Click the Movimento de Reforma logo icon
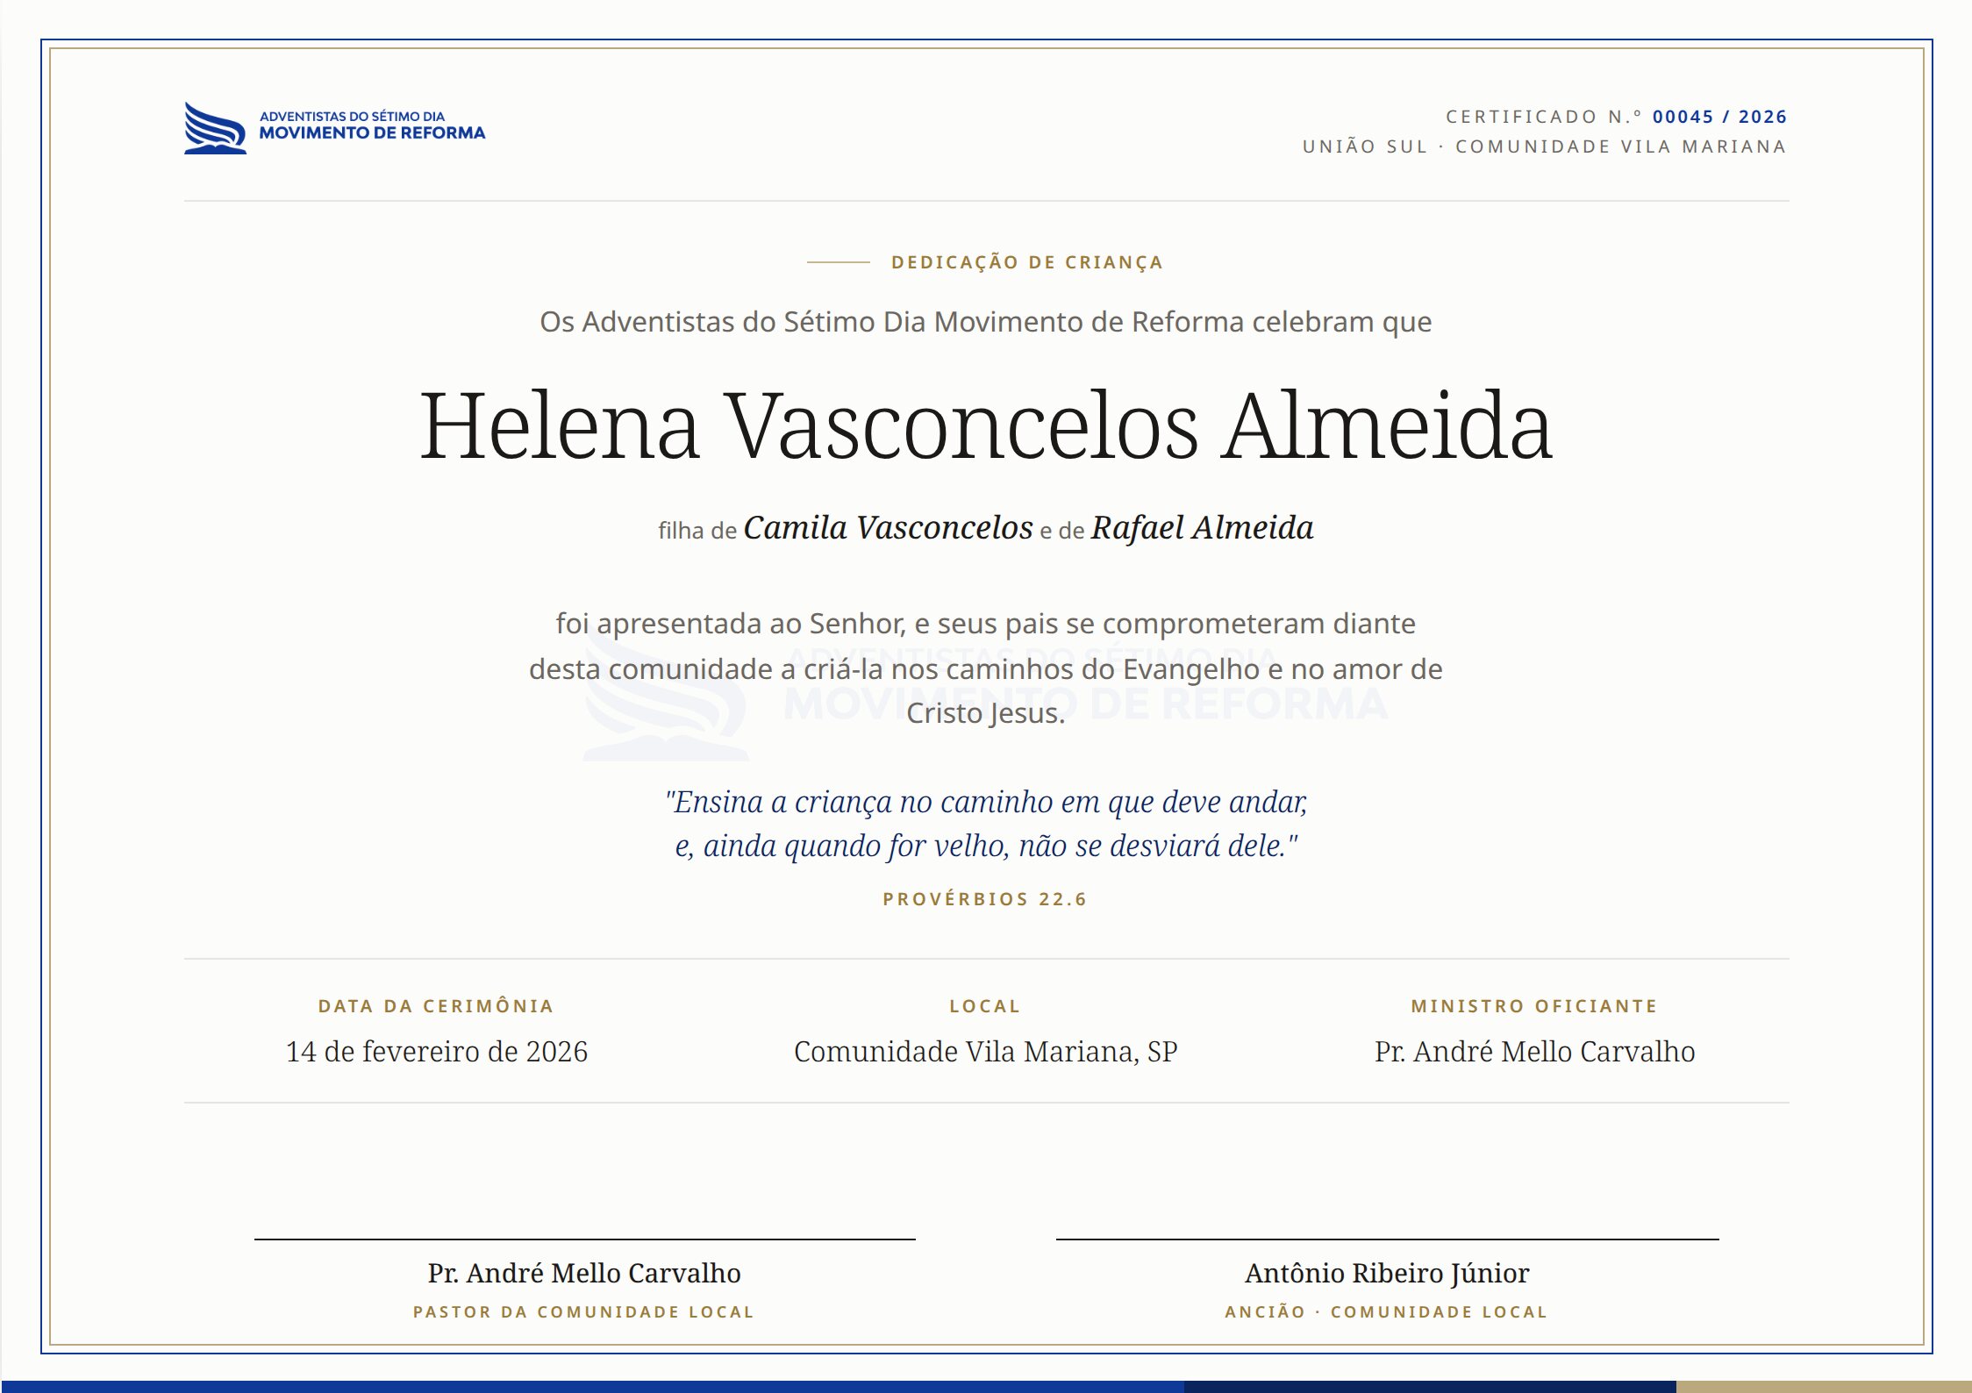 pyautogui.click(x=215, y=128)
